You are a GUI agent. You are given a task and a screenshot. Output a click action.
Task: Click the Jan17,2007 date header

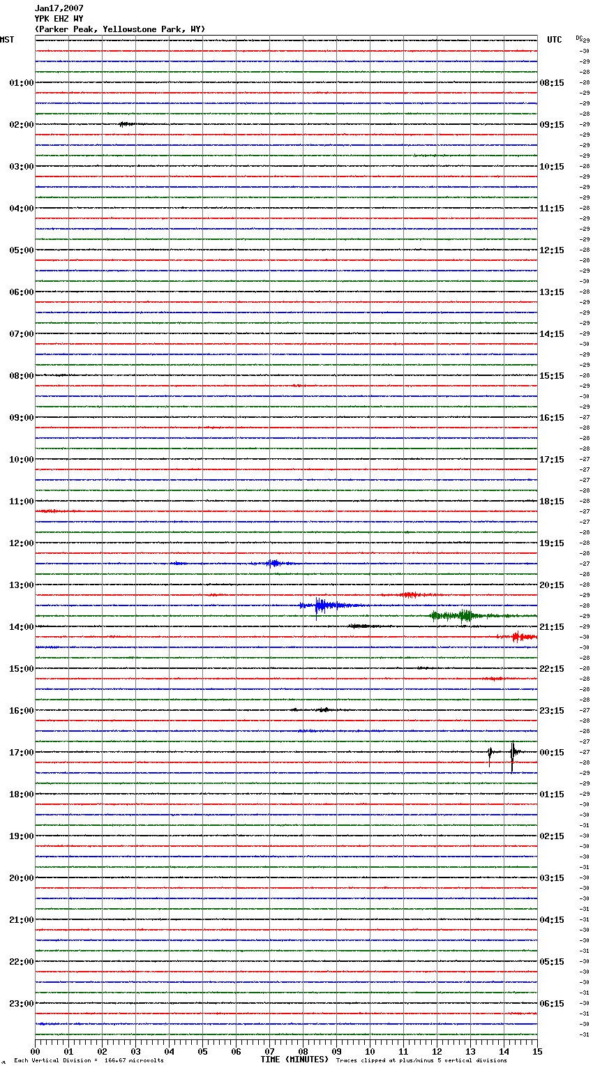pos(59,8)
